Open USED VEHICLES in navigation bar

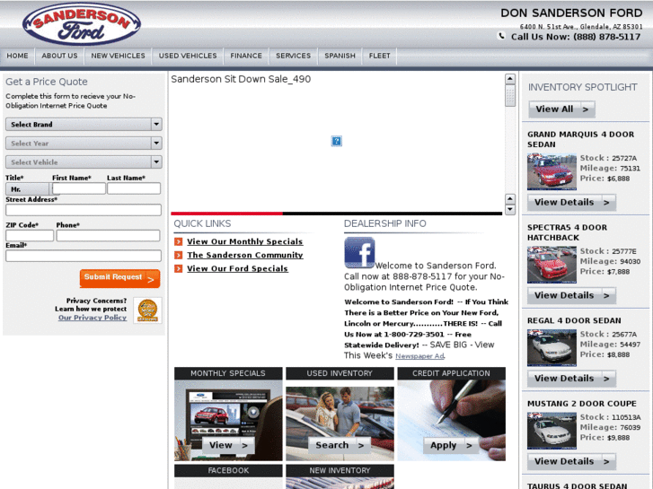coord(188,56)
